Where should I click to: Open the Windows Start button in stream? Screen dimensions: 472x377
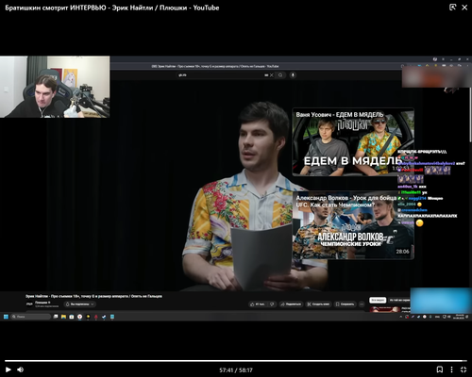click(6, 317)
